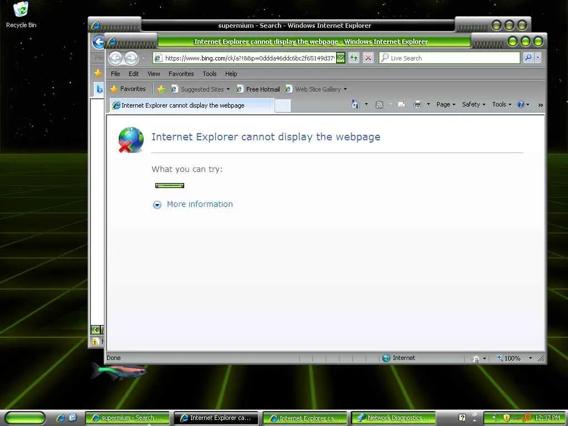The width and height of the screenshot is (568, 426).
Task: Click the Favorites button in favorites bar
Action: click(x=128, y=89)
